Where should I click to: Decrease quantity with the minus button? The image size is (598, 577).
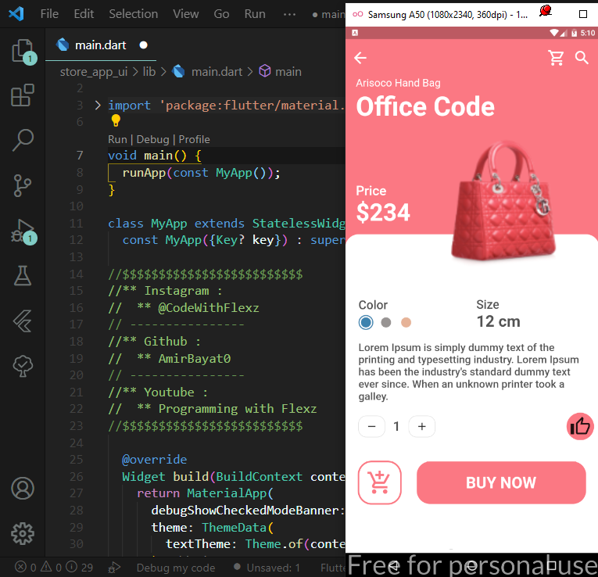coord(372,426)
